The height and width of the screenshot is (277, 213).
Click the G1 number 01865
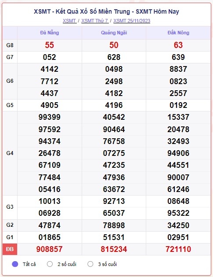[x=50, y=237]
